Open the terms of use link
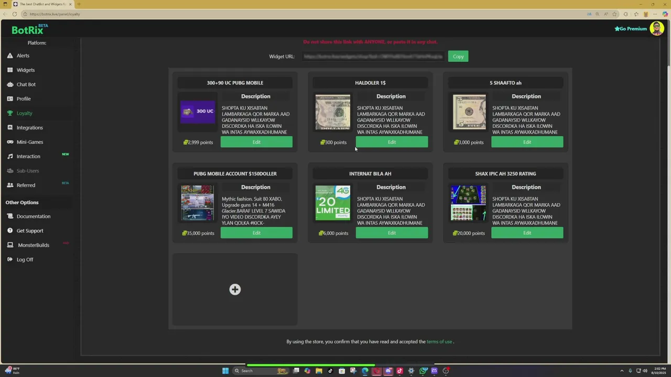The height and width of the screenshot is (377, 671). click(439, 342)
